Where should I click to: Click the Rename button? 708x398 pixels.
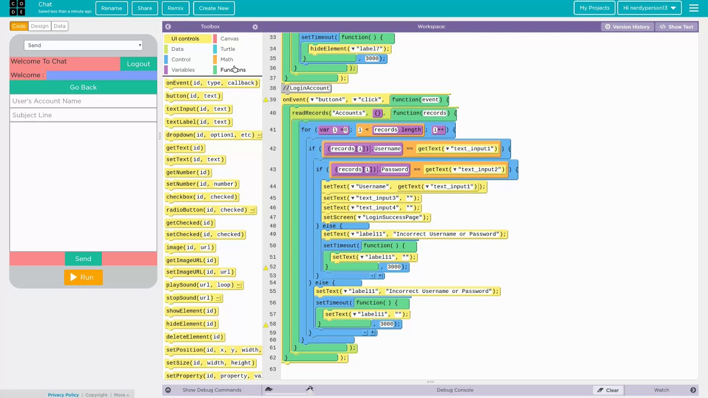(112, 8)
